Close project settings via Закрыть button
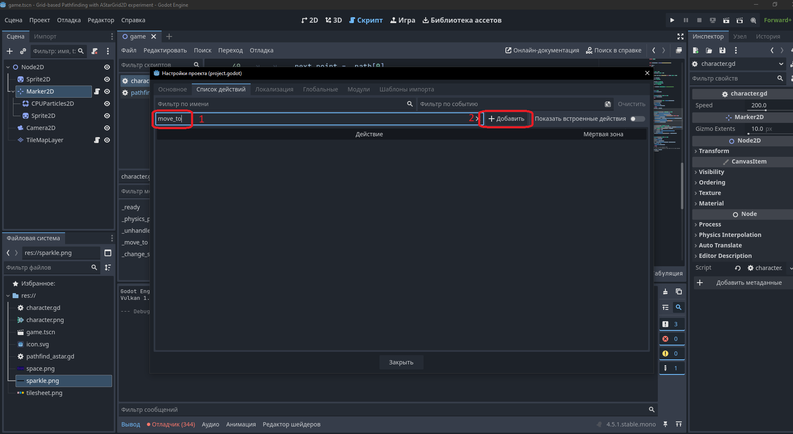The height and width of the screenshot is (434, 793). pos(401,362)
